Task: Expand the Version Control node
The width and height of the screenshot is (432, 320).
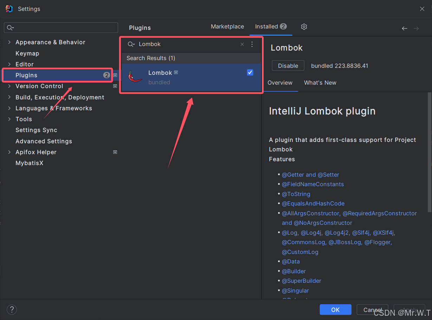Action: coord(9,86)
